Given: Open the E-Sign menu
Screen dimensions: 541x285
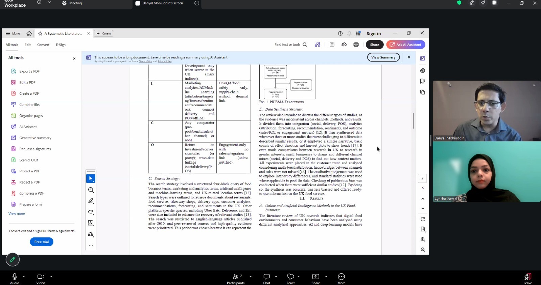Looking at the screenshot, I should click(x=61, y=45).
